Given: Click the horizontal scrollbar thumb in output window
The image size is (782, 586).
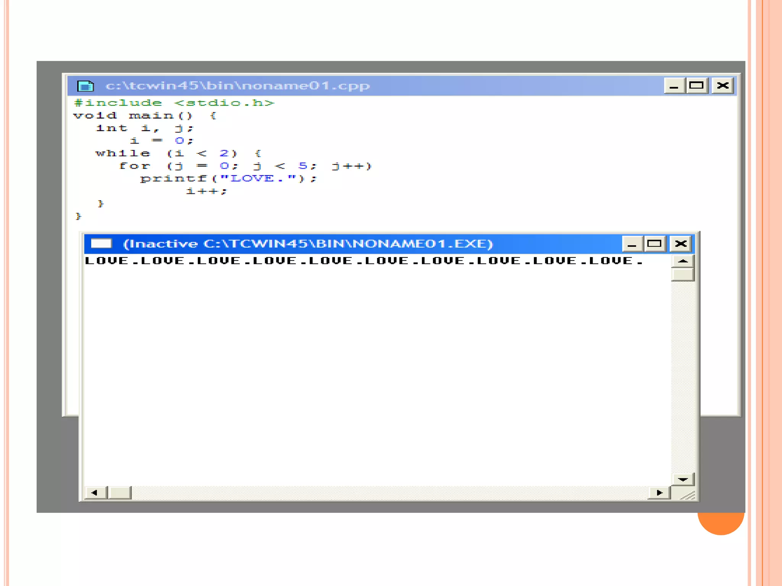Looking at the screenshot, I should click(x=120, y=493).
